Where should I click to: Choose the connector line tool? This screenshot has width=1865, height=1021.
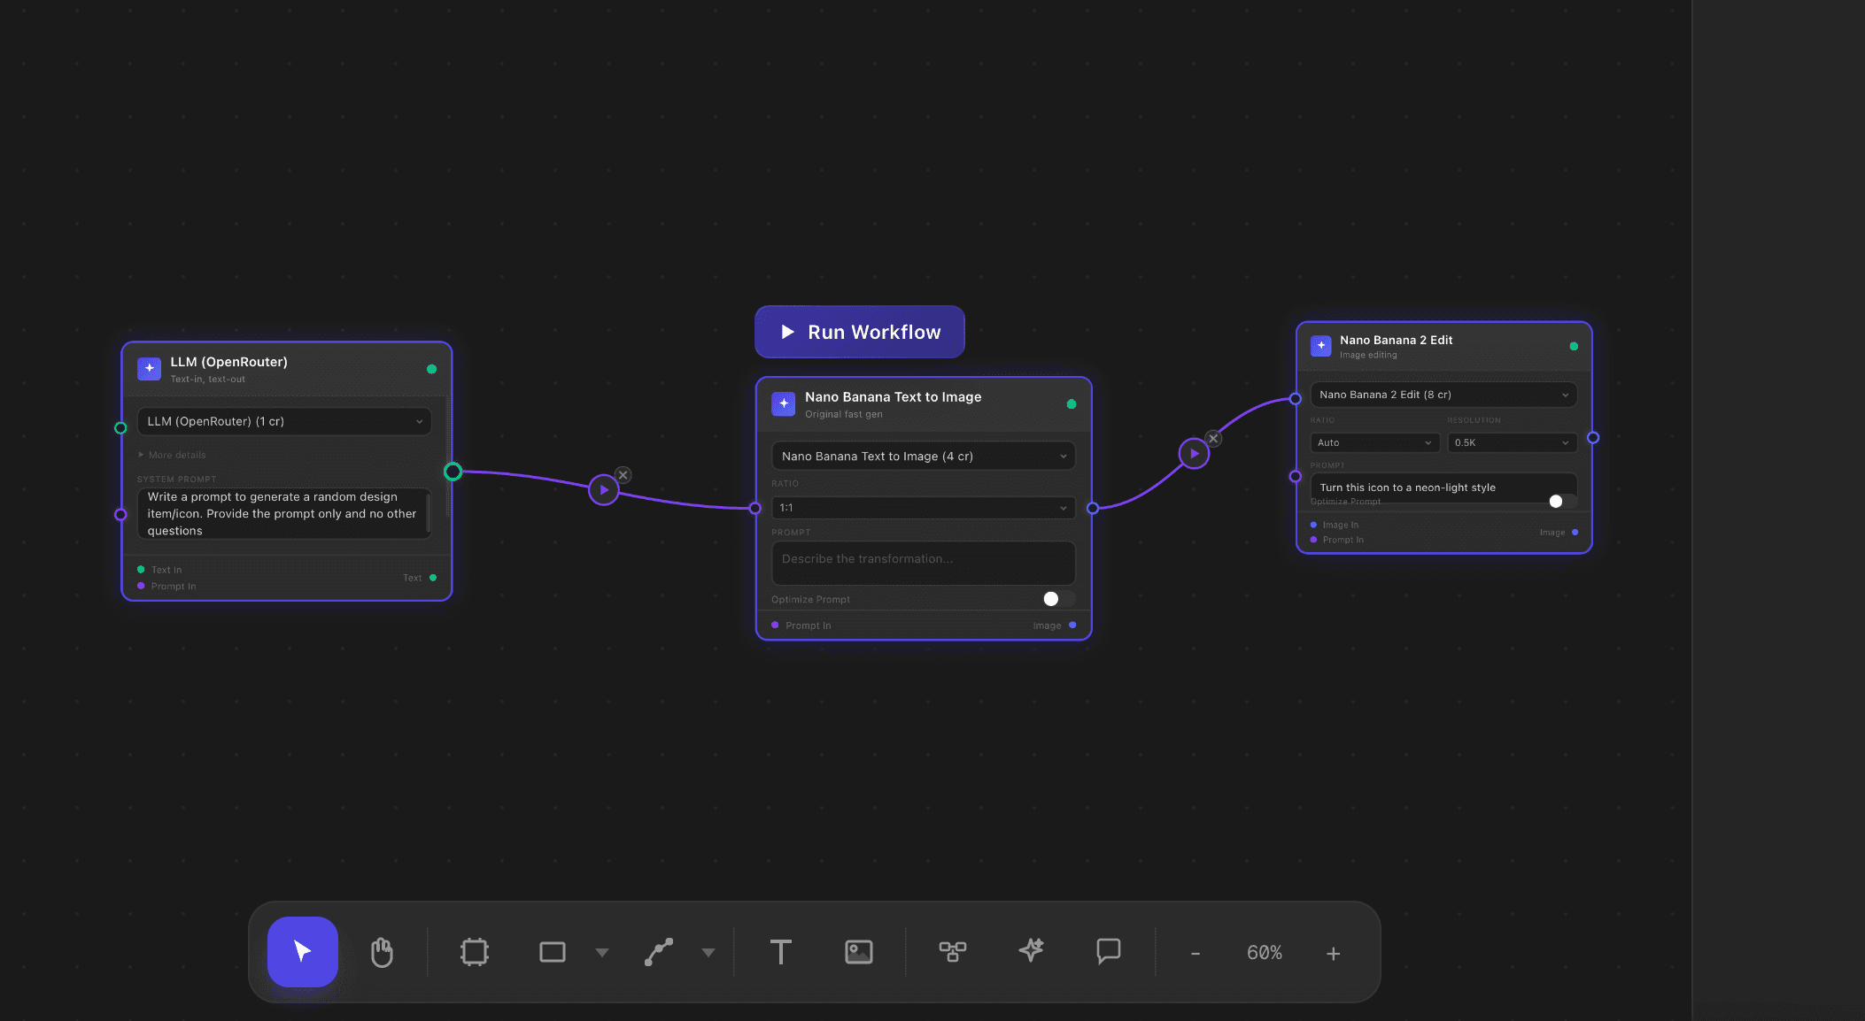[x=659, y=952]
